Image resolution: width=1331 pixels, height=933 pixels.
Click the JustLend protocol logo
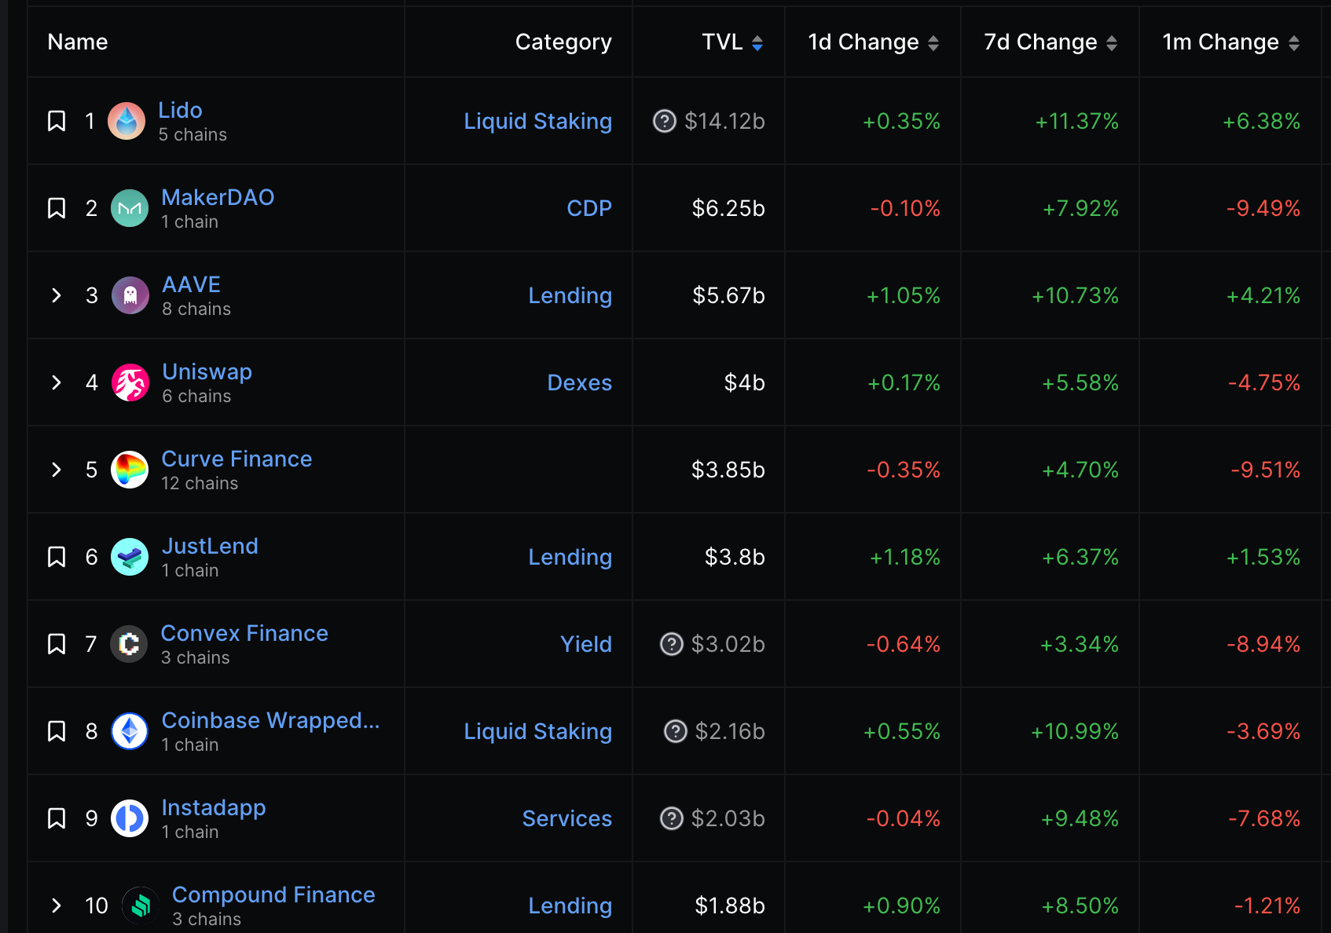pos(130,557)
